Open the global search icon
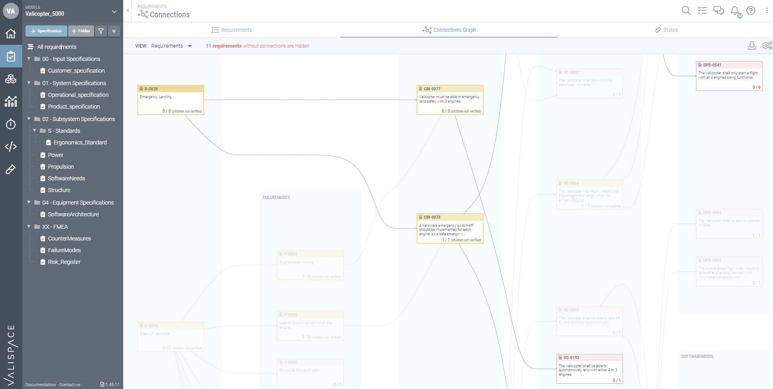773x389 pixels. [x=686, y=10]
